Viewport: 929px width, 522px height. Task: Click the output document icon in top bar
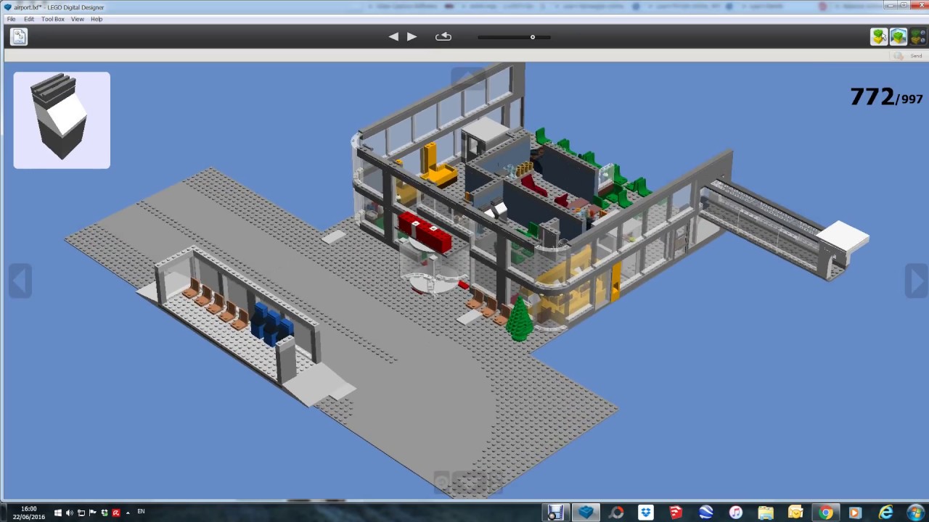tap(19, 36)
